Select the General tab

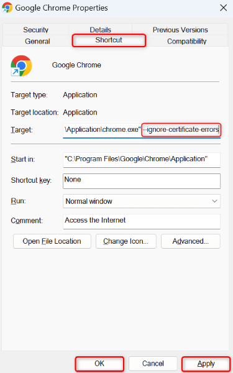pos(37,41)
